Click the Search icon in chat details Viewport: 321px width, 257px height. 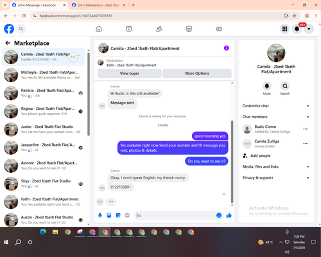[x=285, y=86]
